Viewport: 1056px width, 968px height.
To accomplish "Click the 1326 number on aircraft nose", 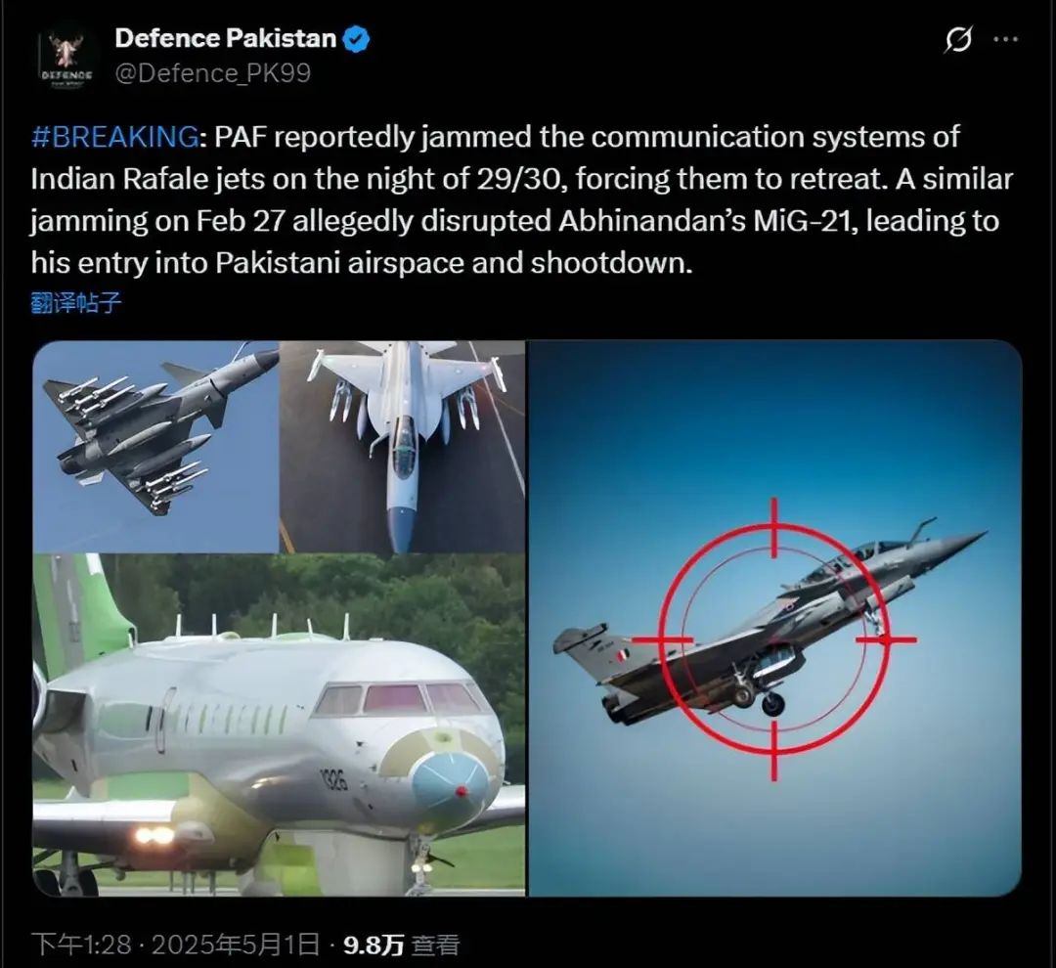I will tap(334, 778).
